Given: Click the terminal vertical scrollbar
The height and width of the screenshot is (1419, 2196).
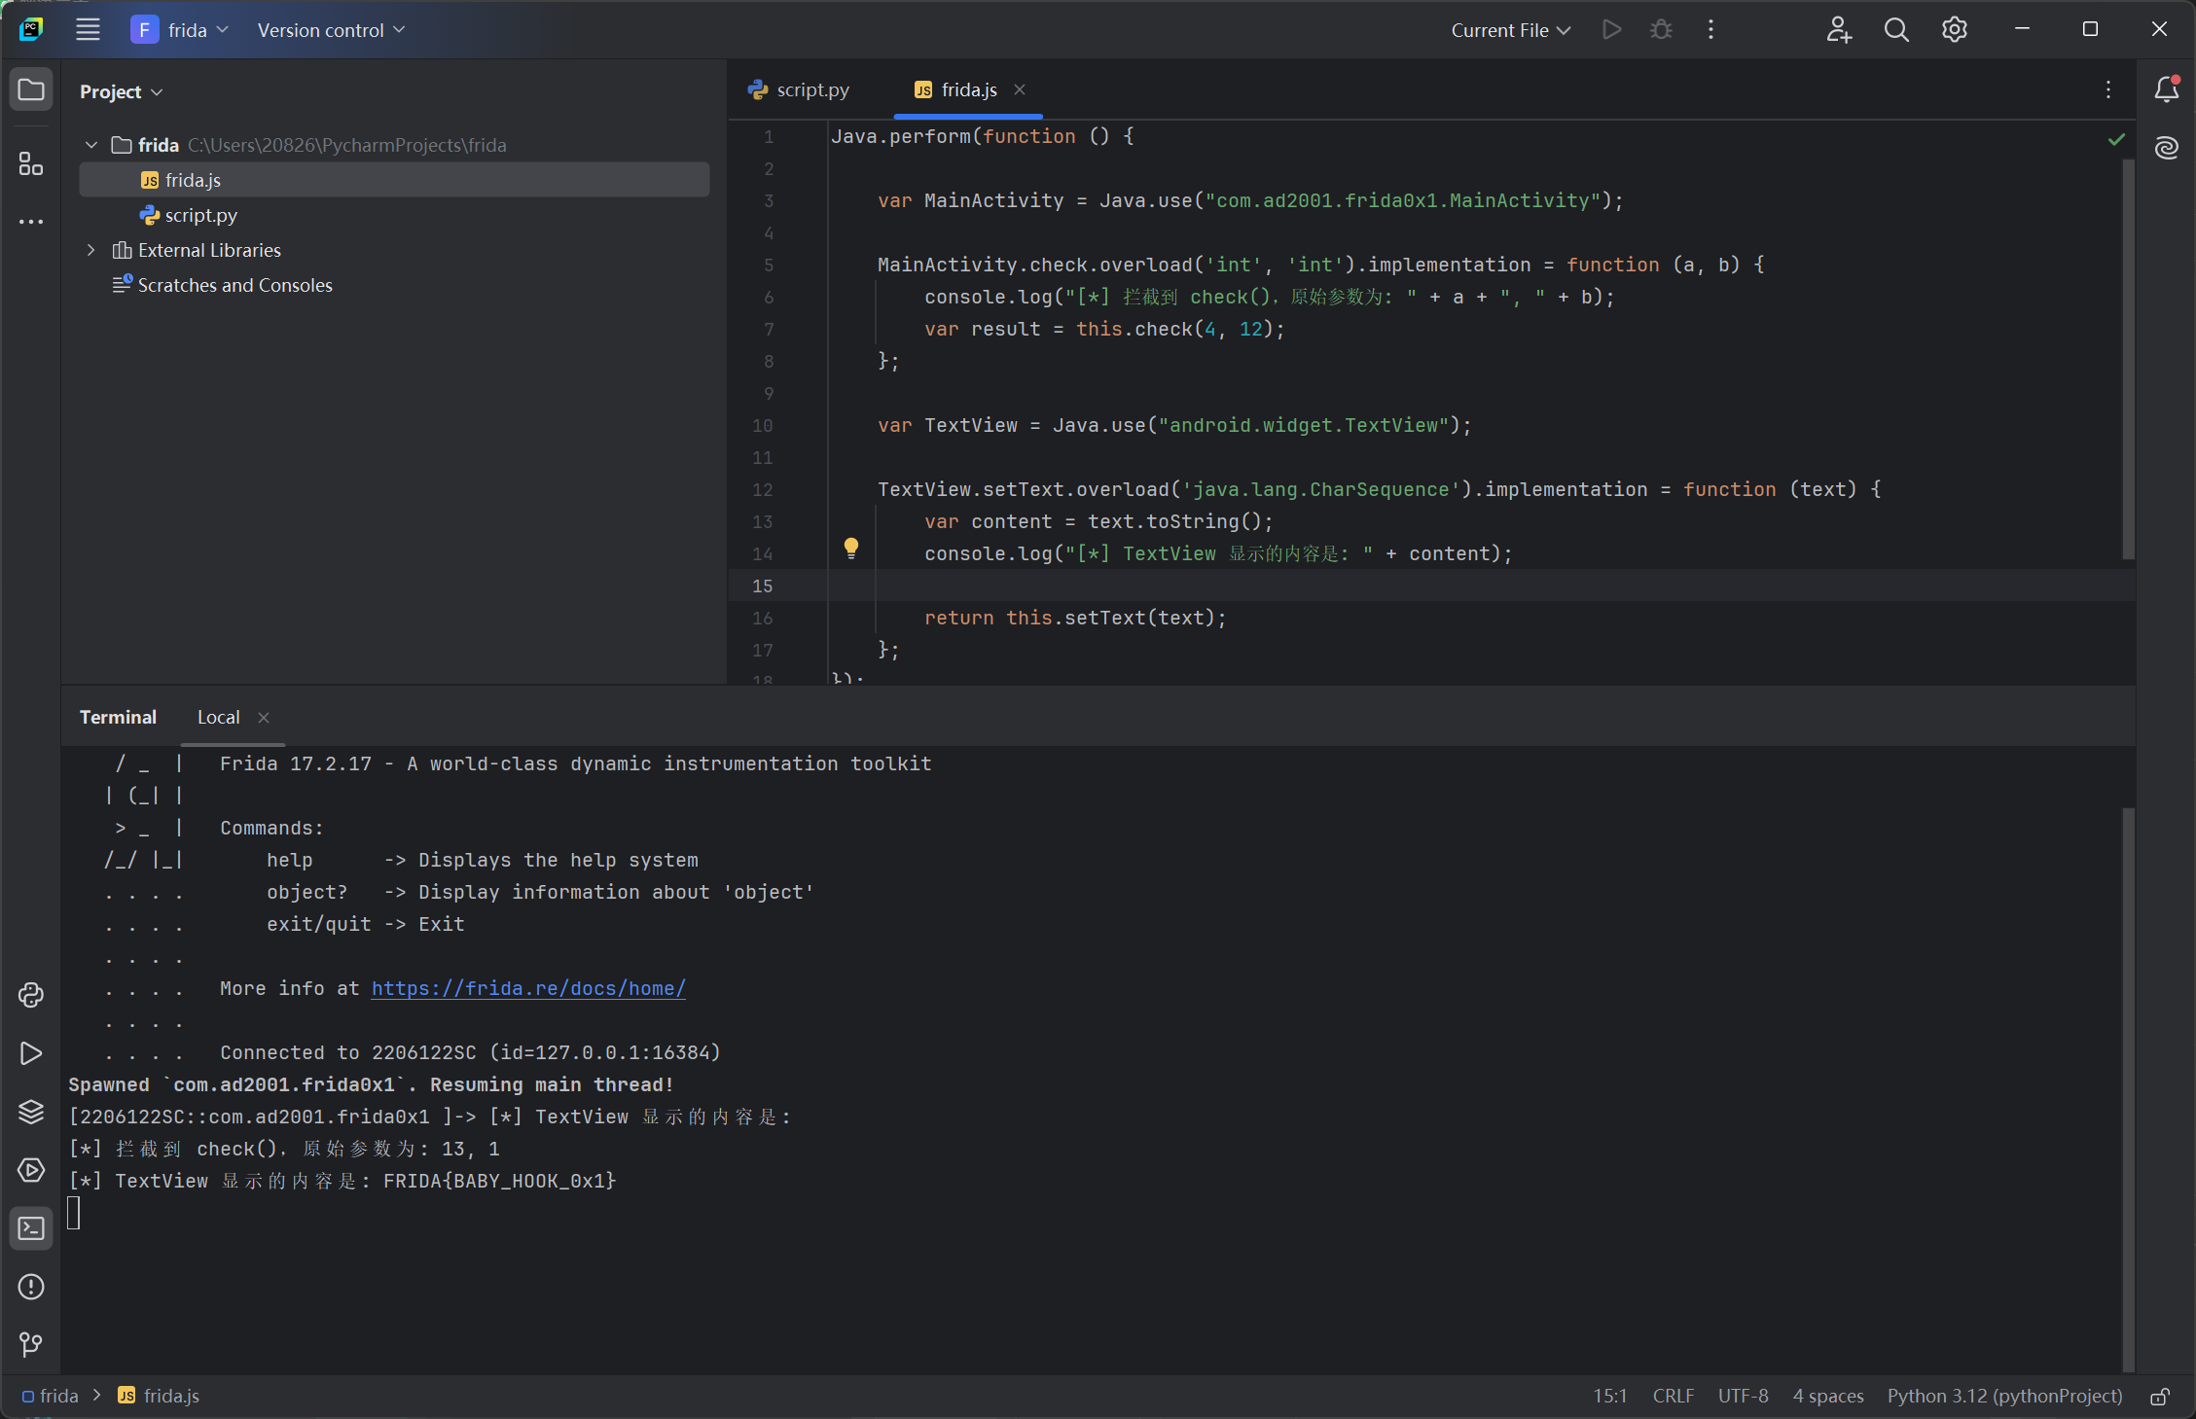Looking at the screenshot, I should pos(2128,1089).
